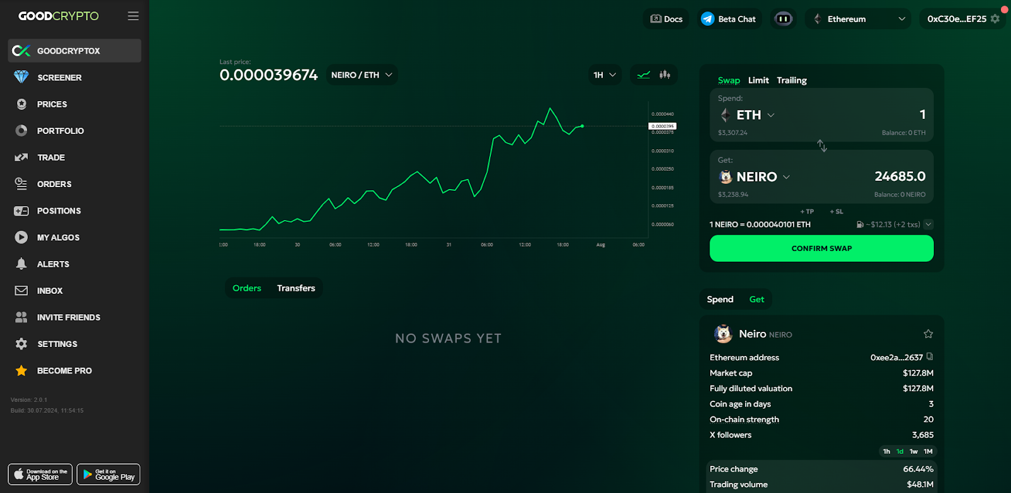The height and width of the screenshot is (493, 1011).
Task: Click the Invite Friends people icon
Action: pos(21,317)
